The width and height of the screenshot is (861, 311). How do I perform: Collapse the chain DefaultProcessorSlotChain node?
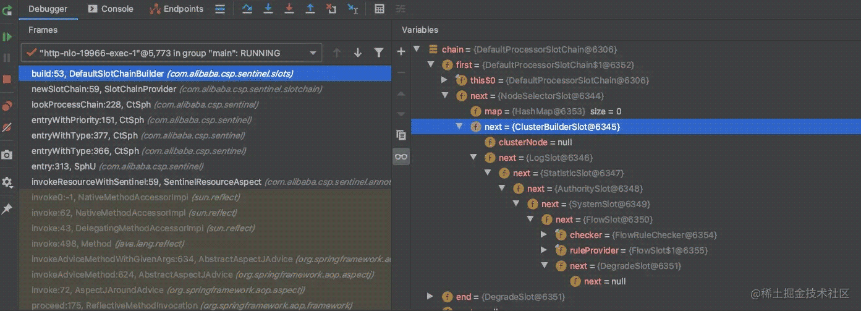[417, 49]
